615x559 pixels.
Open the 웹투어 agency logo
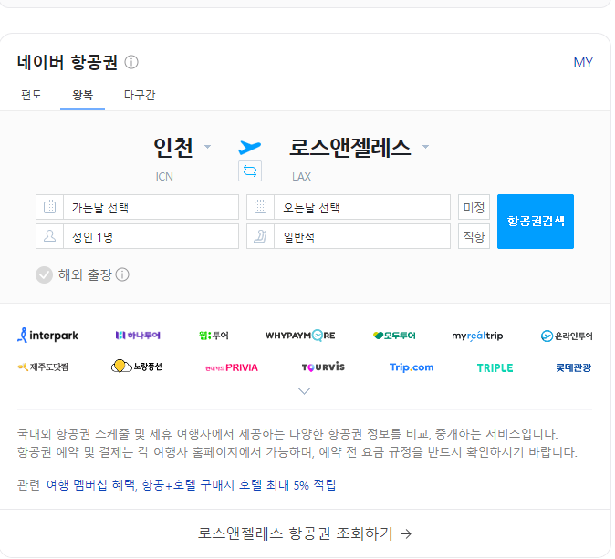coord(214,336)
